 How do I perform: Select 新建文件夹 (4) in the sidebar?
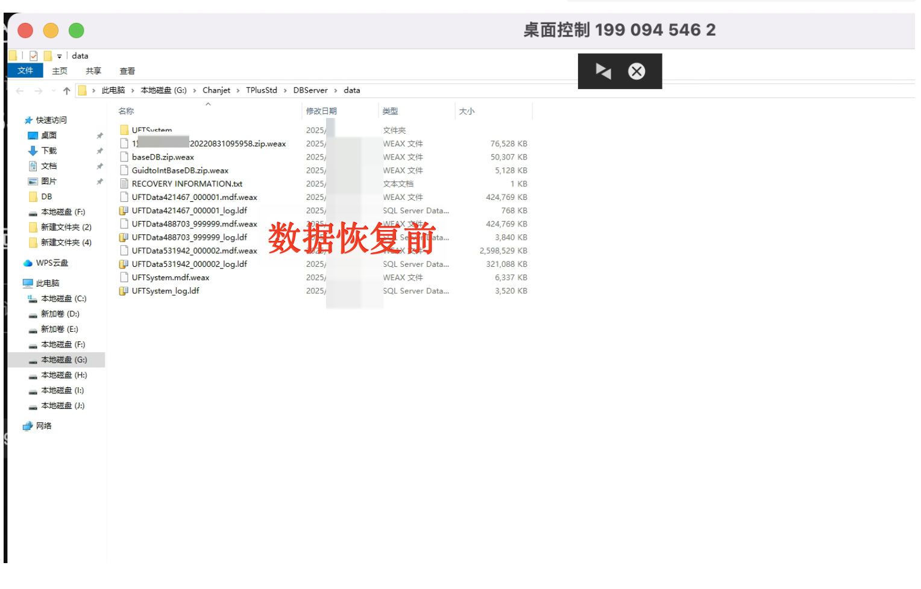point(66,243)
